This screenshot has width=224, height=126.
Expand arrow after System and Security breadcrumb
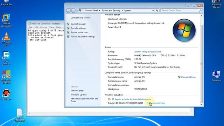(x=122, y=10)
